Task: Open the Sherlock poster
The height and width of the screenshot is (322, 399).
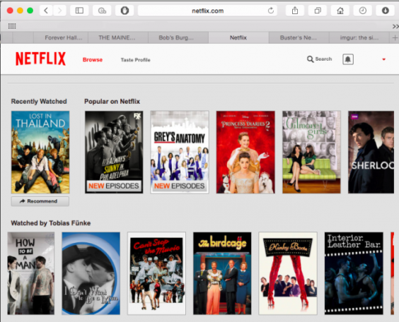Action: [x=371, y=152]
